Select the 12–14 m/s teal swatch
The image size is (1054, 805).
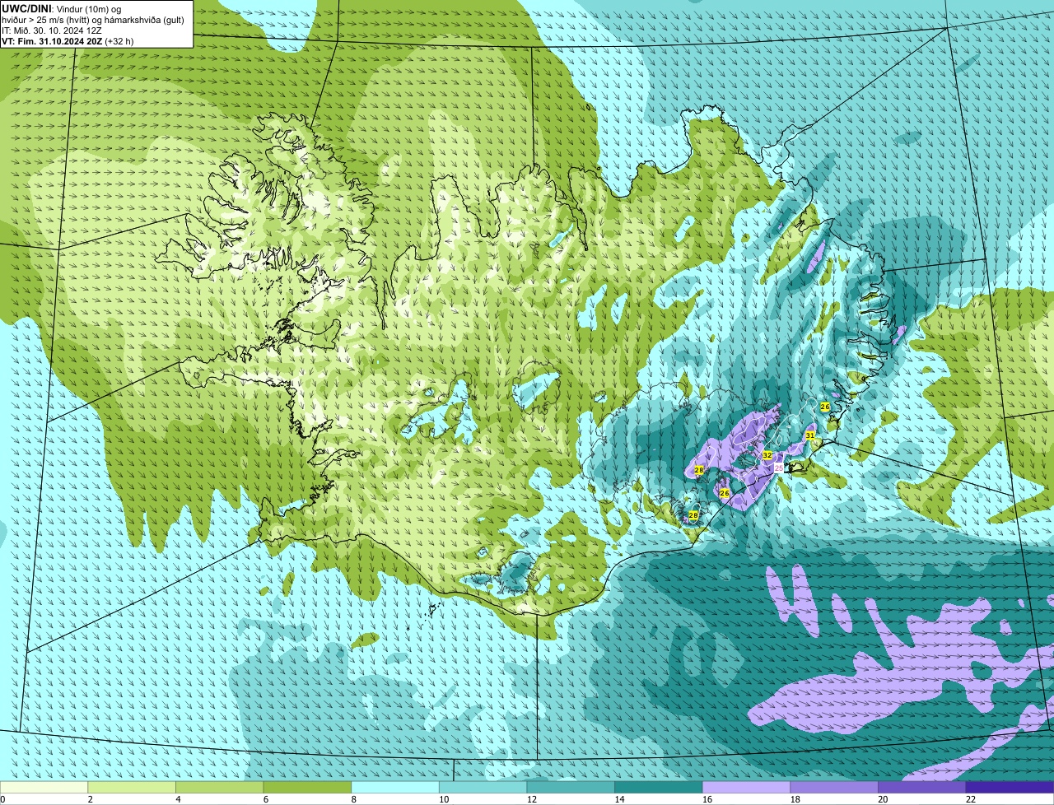pos(571,787)
